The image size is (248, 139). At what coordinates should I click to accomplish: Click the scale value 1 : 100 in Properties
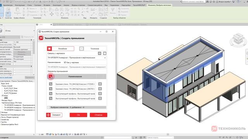22,42
